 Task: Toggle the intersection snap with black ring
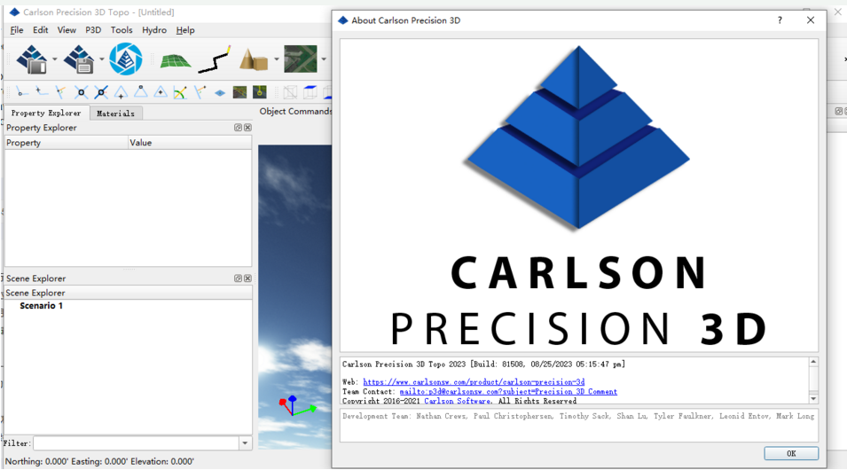[x=81, y=92]
